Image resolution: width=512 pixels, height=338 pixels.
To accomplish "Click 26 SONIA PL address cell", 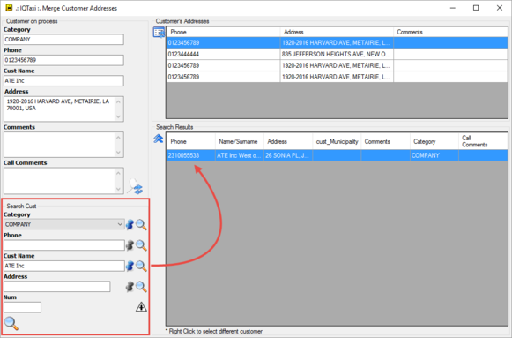I will click(x=288, y=155).
